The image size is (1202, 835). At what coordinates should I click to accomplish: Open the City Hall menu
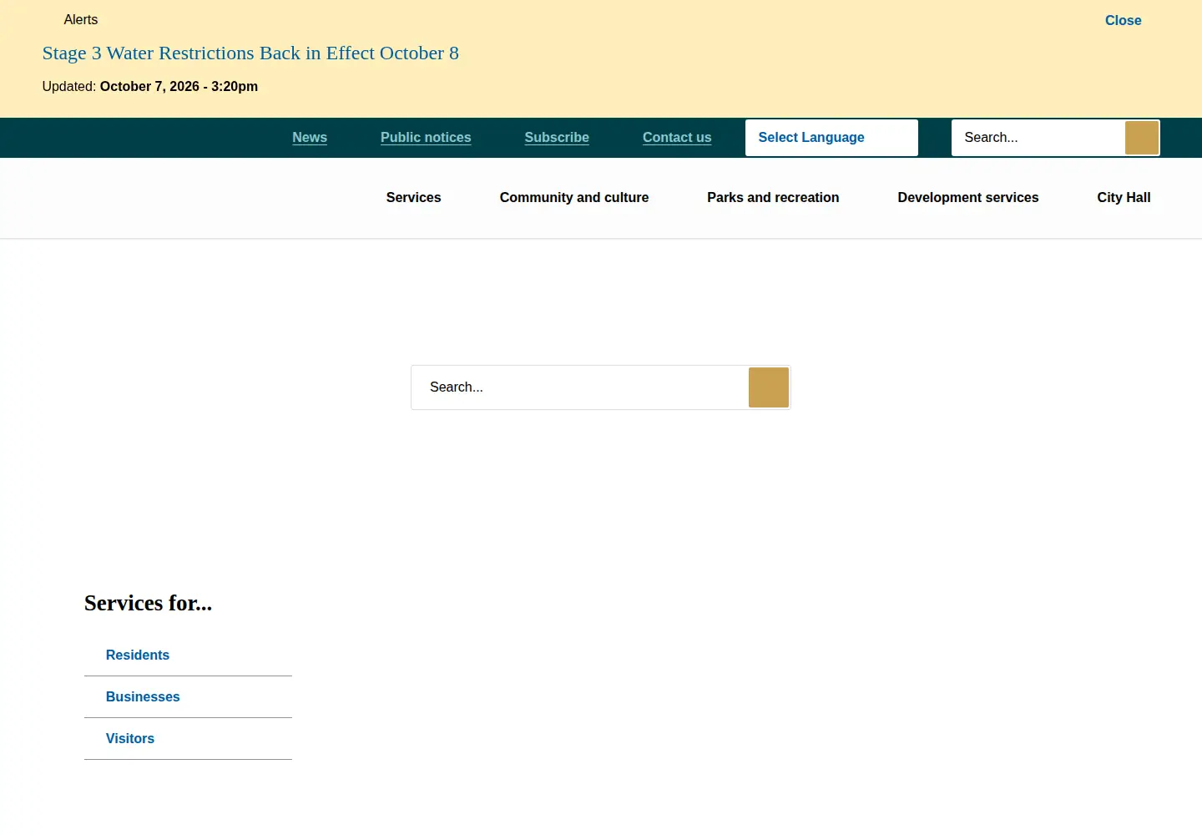point(1124,198)
